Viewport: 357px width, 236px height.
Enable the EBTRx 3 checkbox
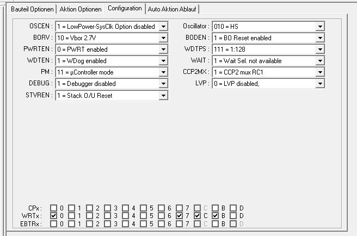(x=107, y=223)
